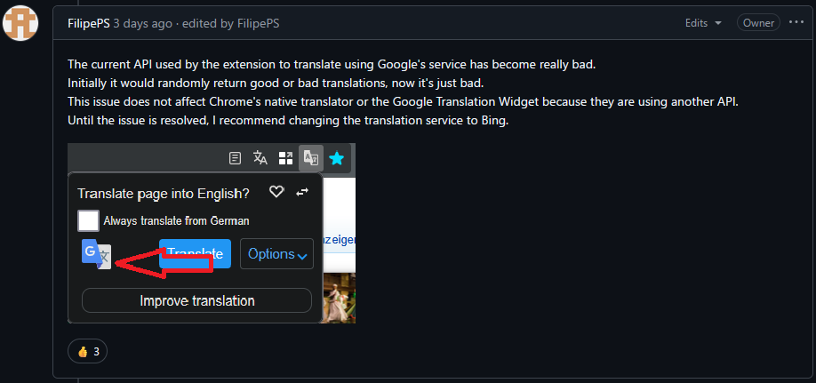Viewport: 816px width, 383px height.
Task: Click the grid QR icon in toolbar
Action: 285,158
